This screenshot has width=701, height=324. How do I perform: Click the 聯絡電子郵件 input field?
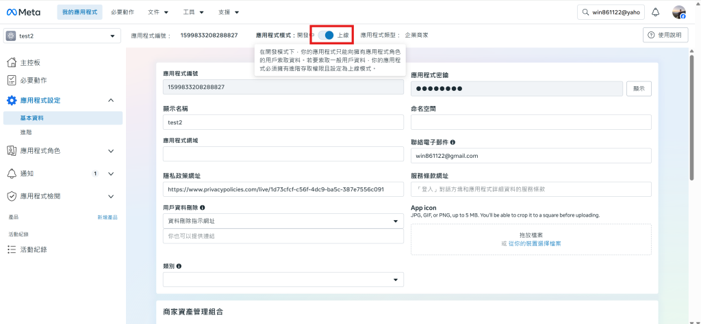coord(531,156)
